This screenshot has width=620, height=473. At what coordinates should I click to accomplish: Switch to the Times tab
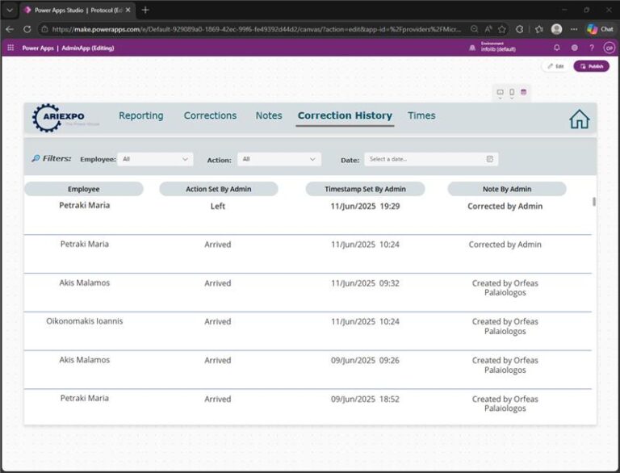(421, 115)
